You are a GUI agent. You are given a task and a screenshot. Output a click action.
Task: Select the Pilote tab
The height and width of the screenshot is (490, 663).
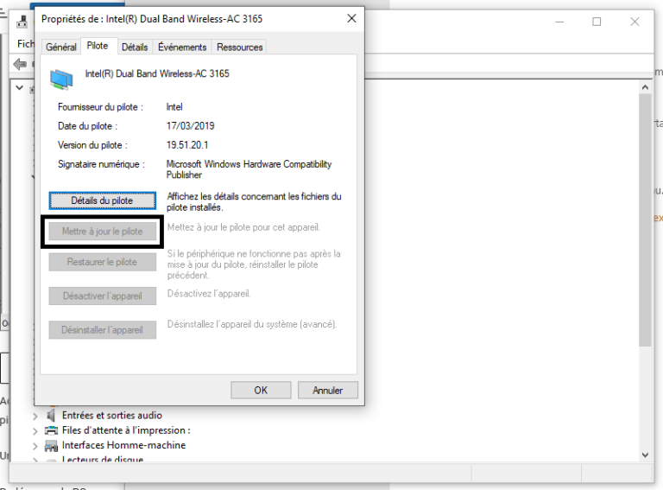(x=98, y=46)
